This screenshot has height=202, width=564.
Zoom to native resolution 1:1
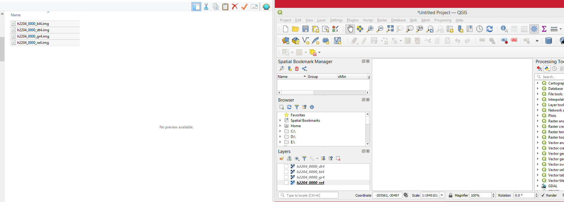pyautogui.click(x=420, y=29)
